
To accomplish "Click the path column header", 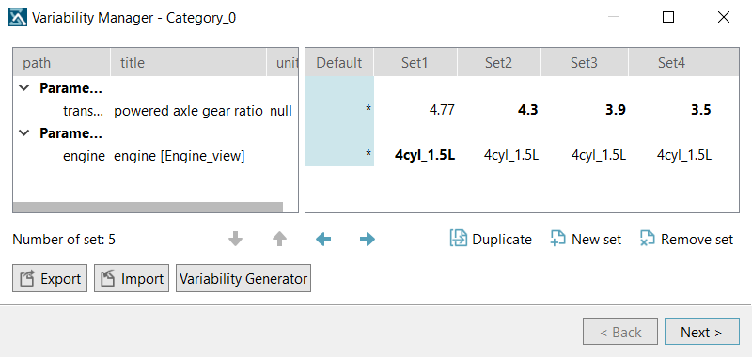I will point(62,62).
